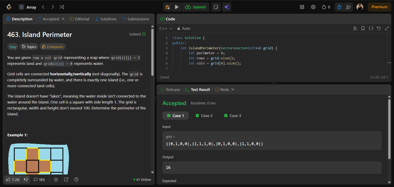Screen dimensions: 394x187
Task: Click the Auto lock indicator
Action: 184,29
